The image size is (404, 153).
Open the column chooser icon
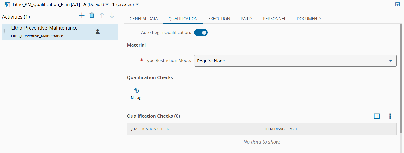coord(377,116)
